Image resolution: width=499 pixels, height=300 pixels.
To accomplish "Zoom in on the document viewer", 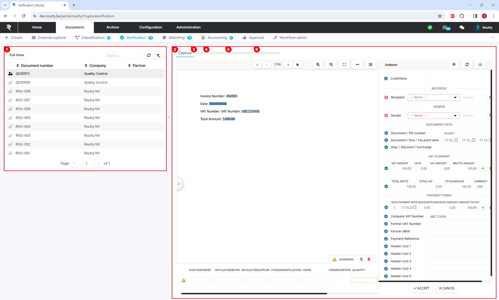I will click(x=318, y=65).
